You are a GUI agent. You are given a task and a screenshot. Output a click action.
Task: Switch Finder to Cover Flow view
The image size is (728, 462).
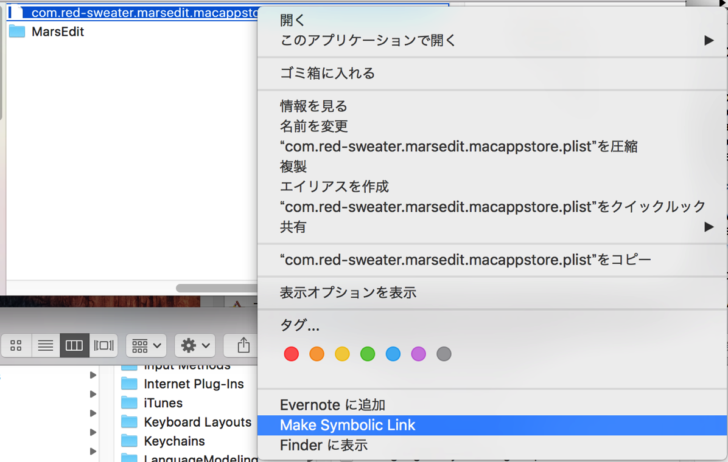103,345
